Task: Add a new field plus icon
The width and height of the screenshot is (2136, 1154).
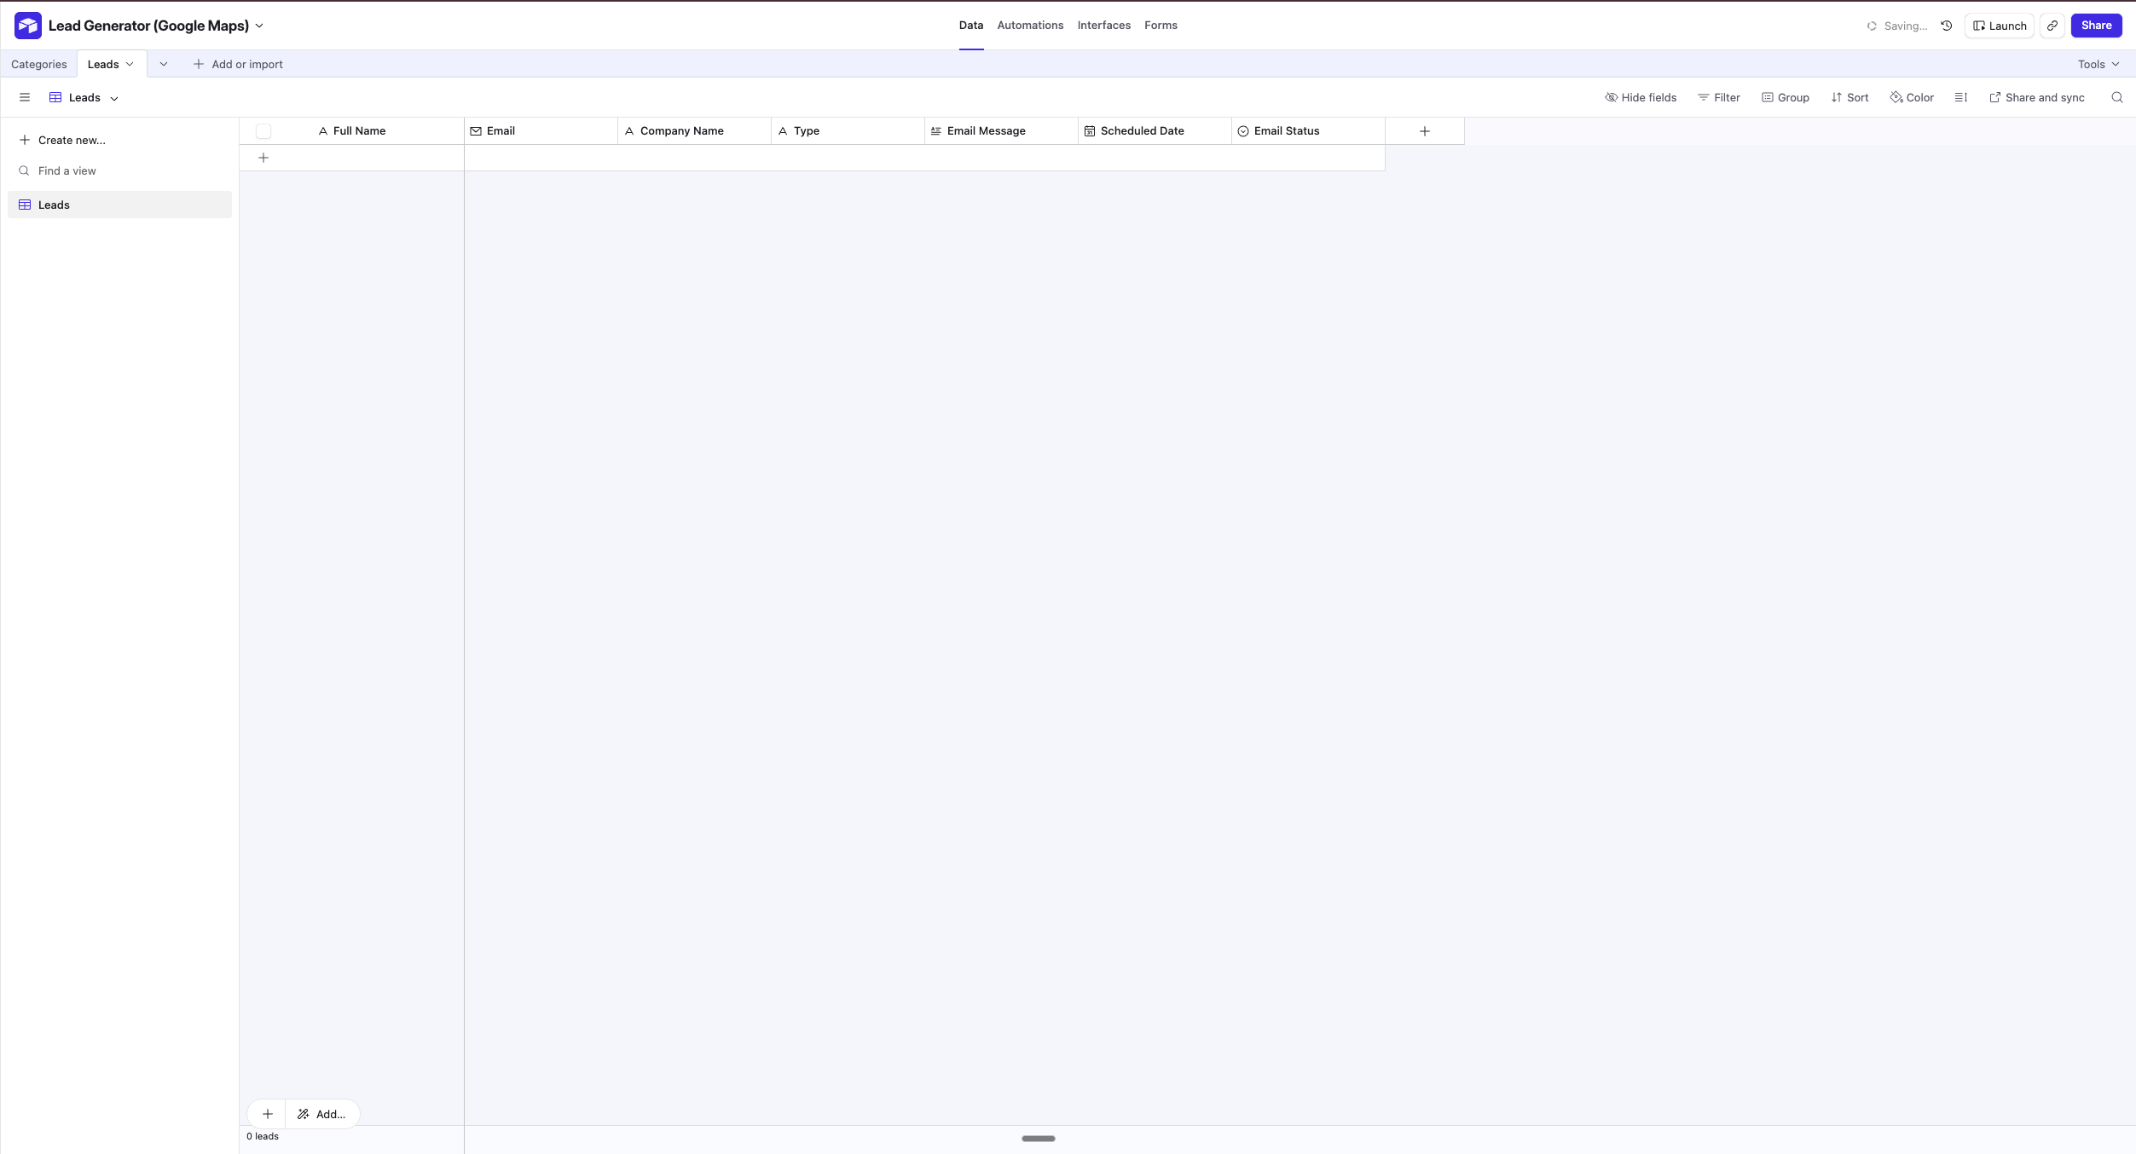Action: click(x=1424, y=131)
